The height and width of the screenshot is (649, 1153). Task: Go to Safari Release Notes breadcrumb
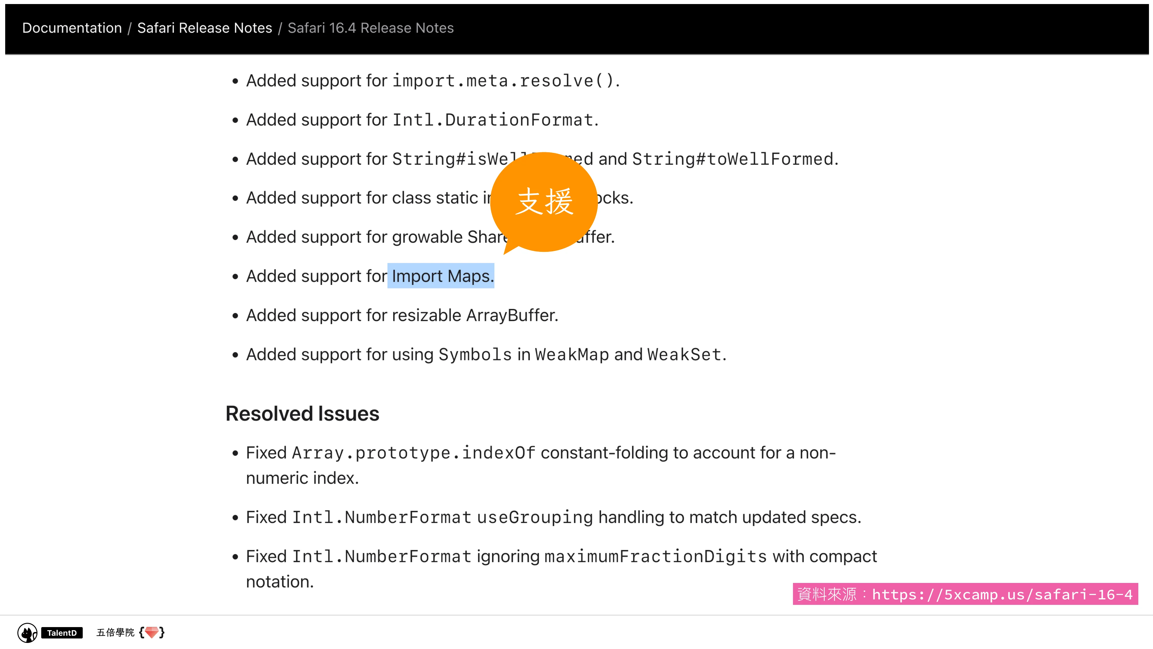coord(205,28)
